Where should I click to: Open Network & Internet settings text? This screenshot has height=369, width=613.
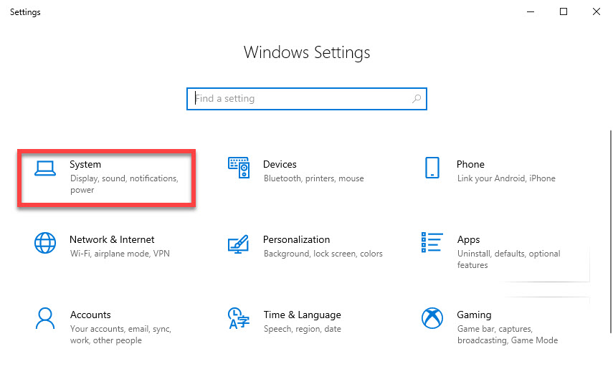112,239
